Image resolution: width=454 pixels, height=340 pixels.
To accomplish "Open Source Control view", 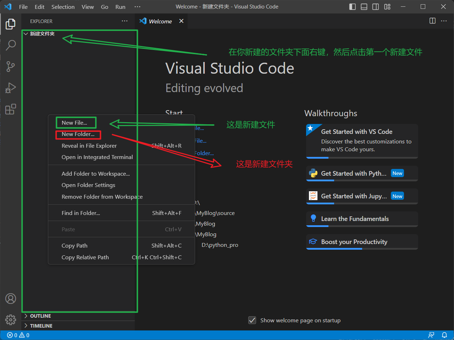I will [x=11, y=66].
